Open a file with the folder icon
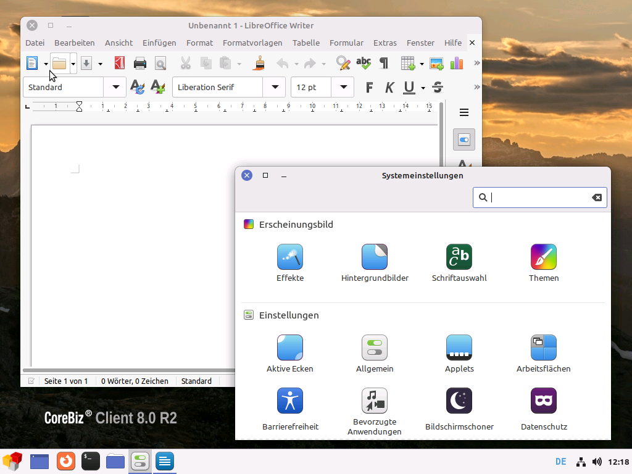The height and width of the screenshot is (474, 632). (59, 64)
